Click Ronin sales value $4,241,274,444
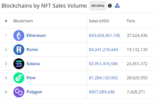The width and height of the screenshot is (155, 99). click(x=103, y=50)
